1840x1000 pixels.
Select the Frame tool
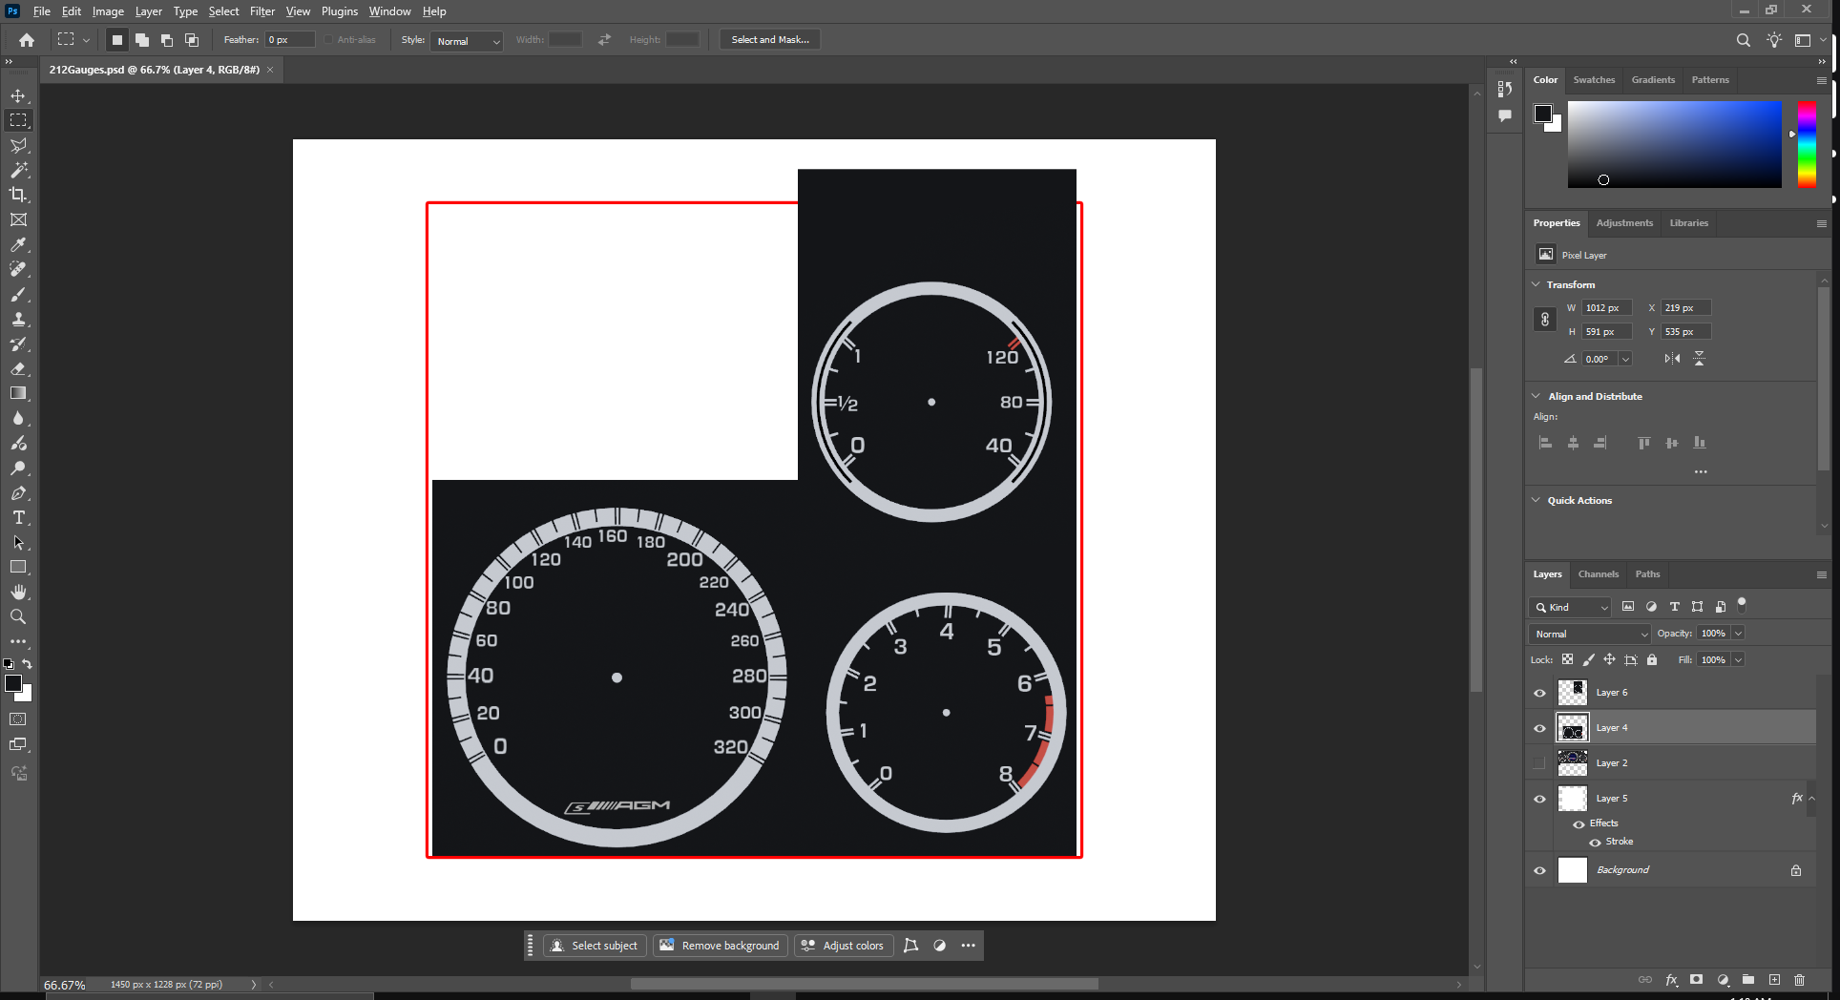tap(18, 219)
